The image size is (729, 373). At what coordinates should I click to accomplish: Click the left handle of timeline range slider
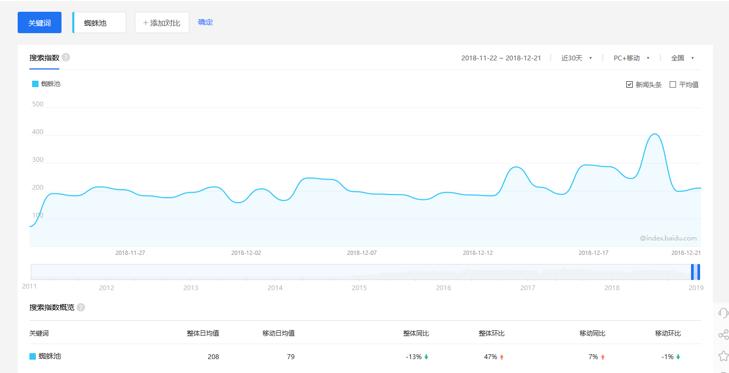693,272
